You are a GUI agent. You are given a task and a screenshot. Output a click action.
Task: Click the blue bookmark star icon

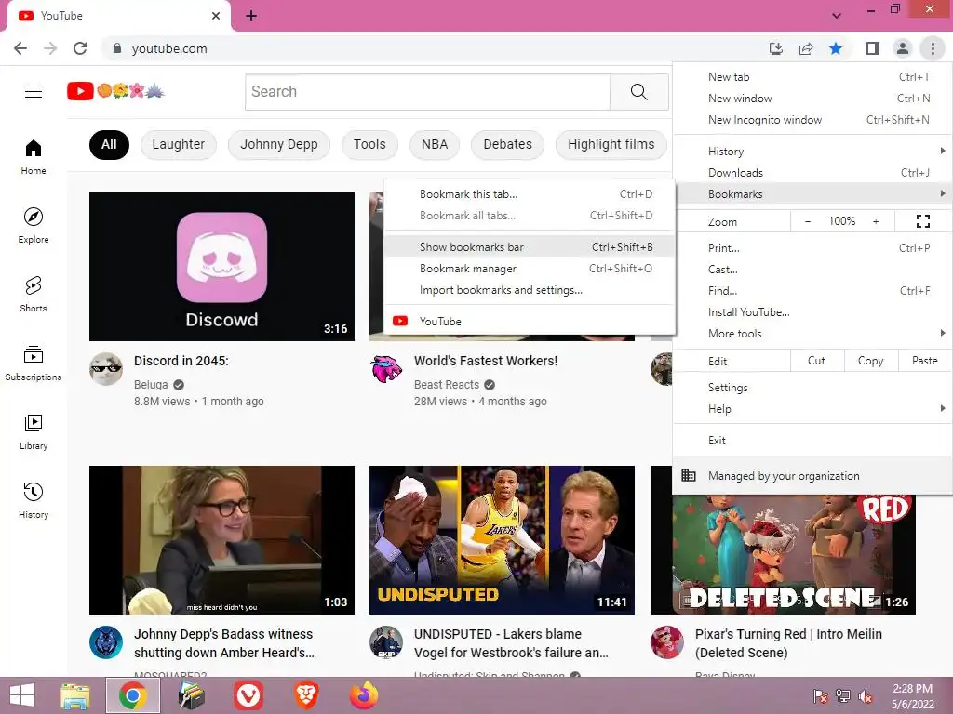(836, 48)
